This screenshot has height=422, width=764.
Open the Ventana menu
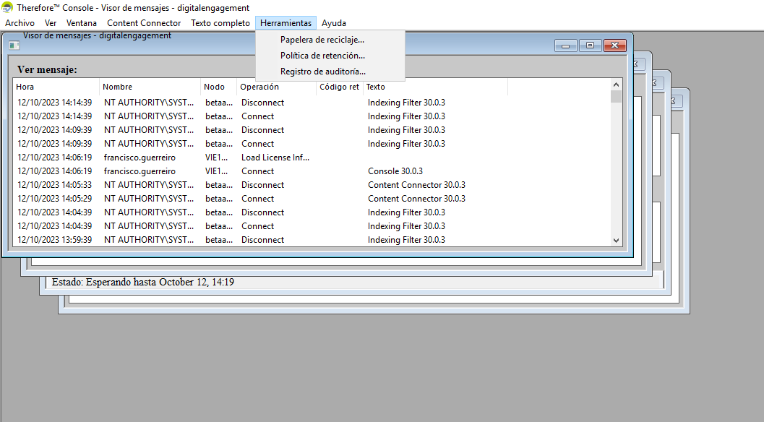click(82, 23)
